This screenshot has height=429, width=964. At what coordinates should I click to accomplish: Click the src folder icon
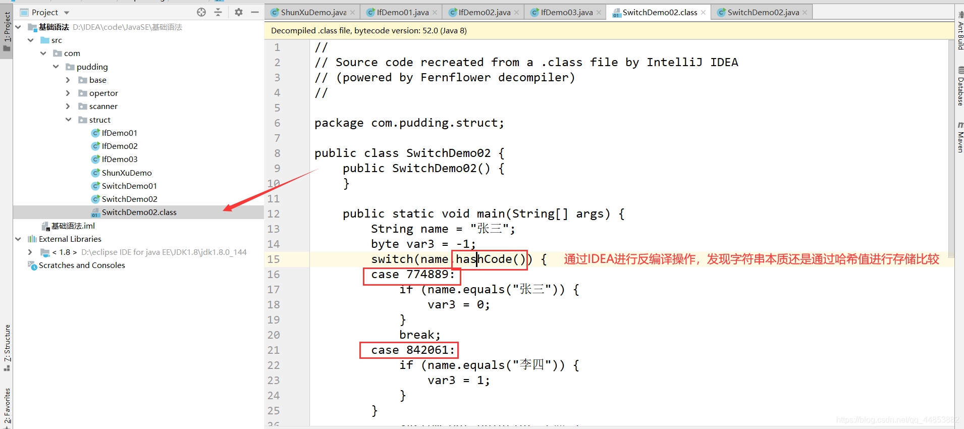45,40
